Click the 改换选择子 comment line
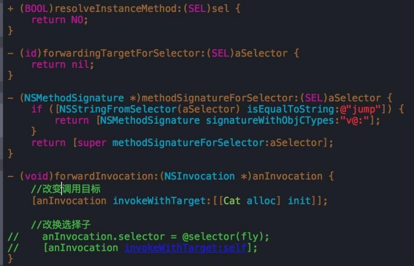This screenshot has width=414, height=266. coord(61,225)
